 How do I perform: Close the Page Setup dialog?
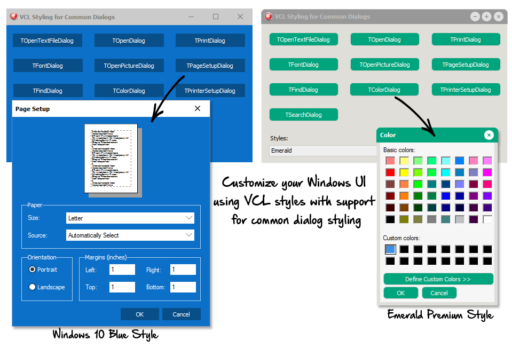tap(197, 108)
